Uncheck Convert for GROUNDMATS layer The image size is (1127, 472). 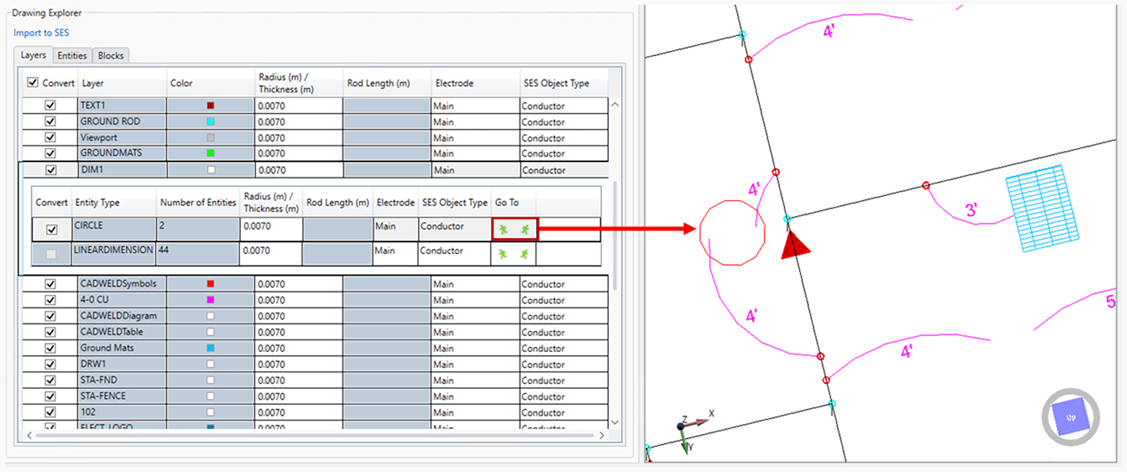coord(51,153)
